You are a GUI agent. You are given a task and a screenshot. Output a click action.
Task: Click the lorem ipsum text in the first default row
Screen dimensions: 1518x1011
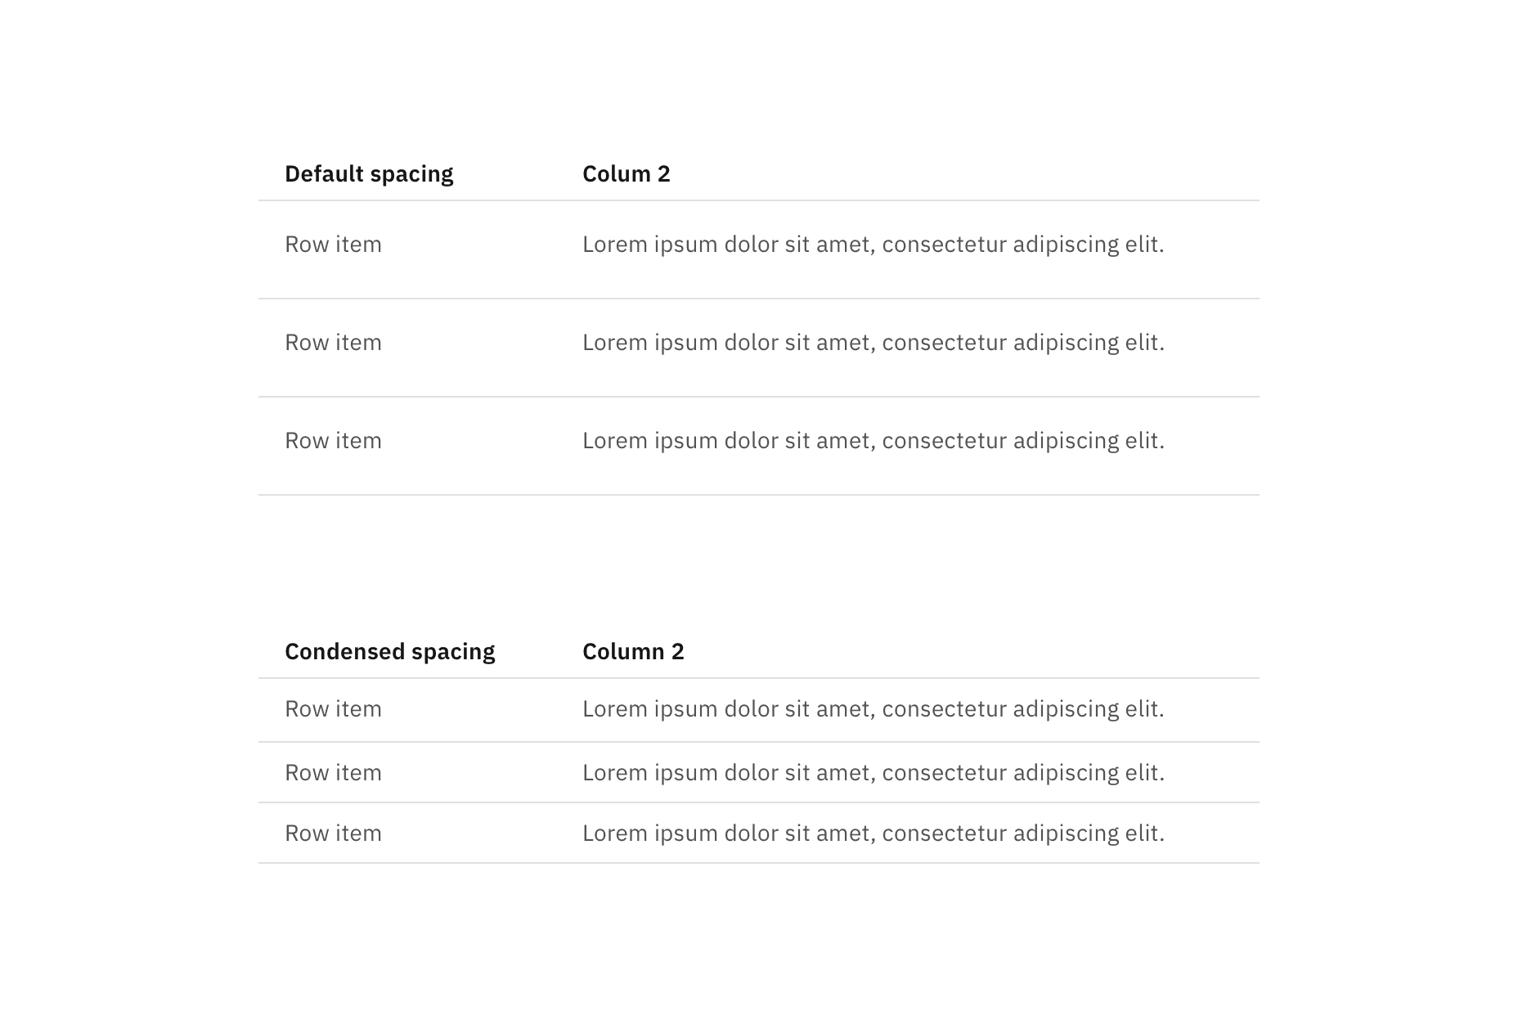pyautogui.click(x=874, y=244)
